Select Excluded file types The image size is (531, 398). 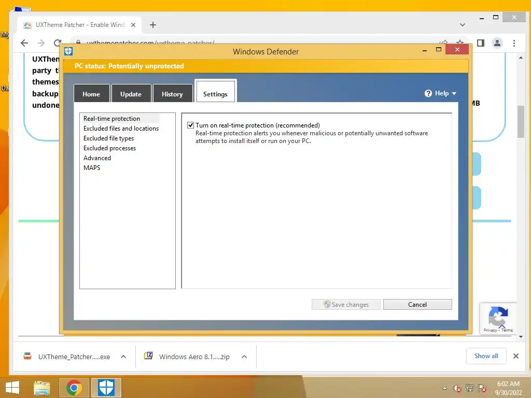tap(108, 138)
